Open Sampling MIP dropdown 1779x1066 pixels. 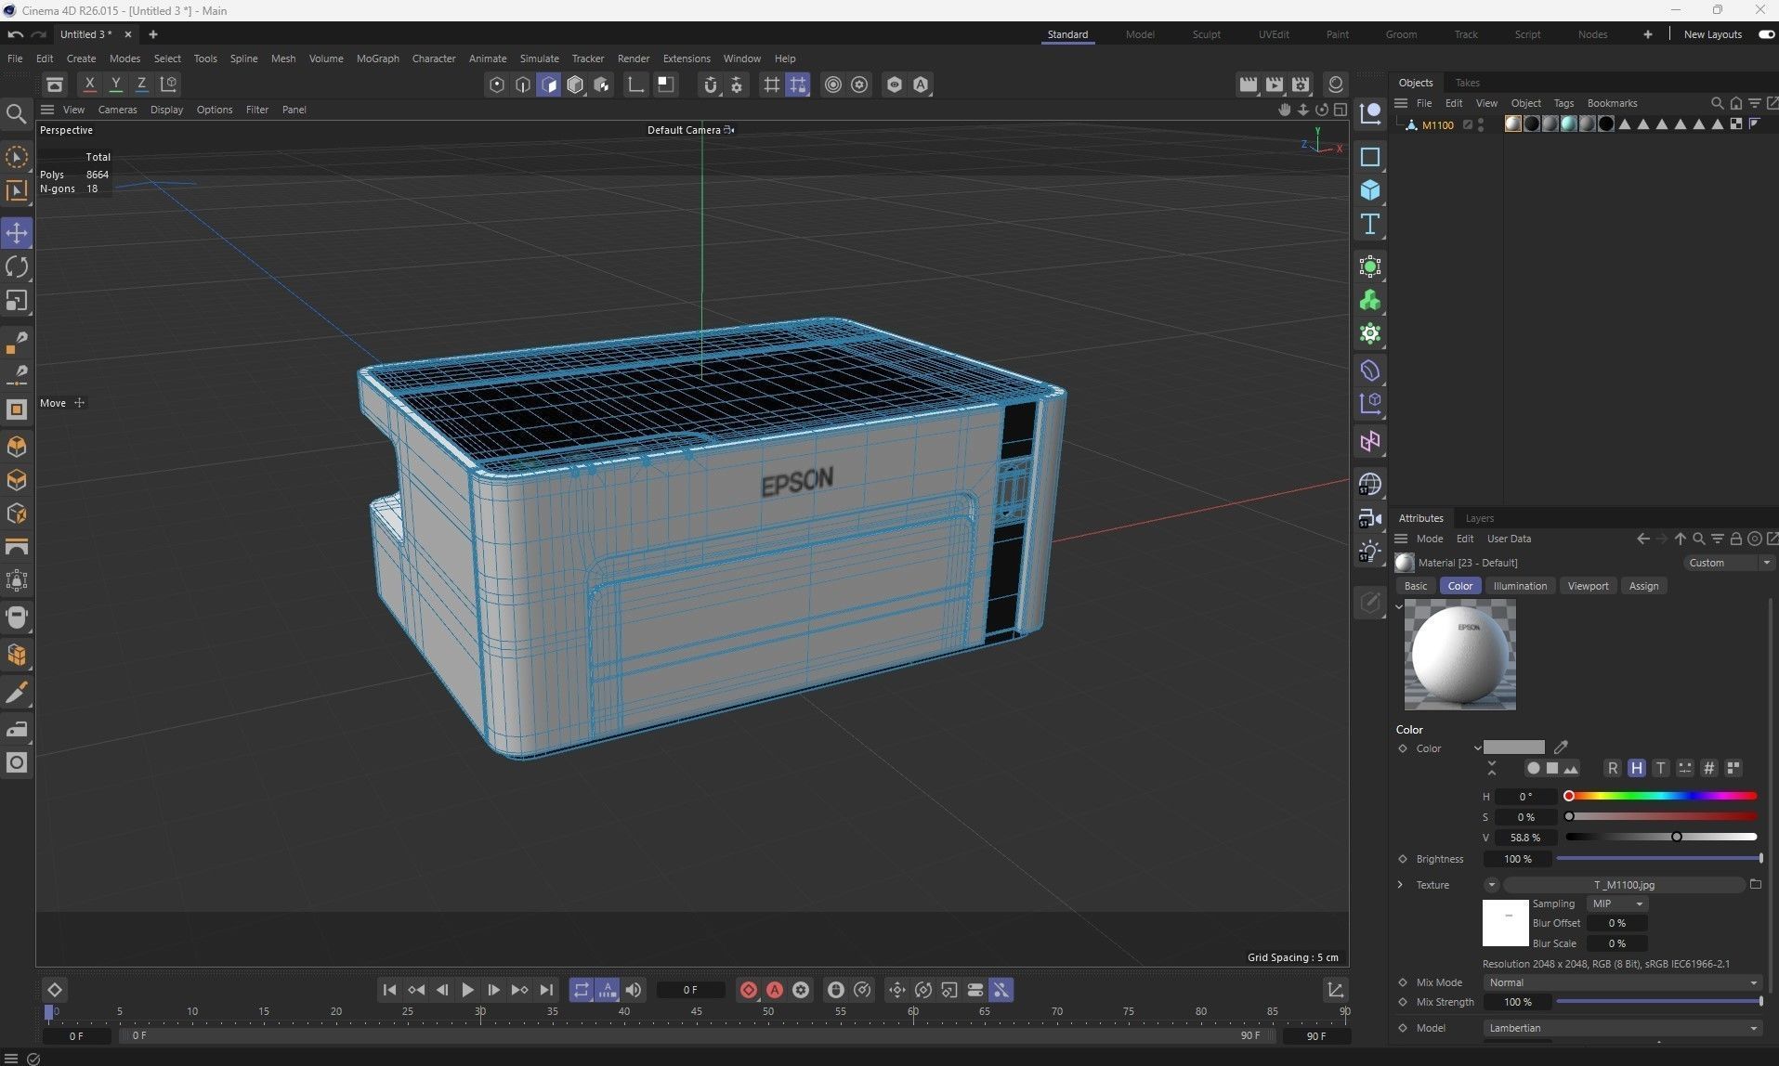click(1618, 903)
